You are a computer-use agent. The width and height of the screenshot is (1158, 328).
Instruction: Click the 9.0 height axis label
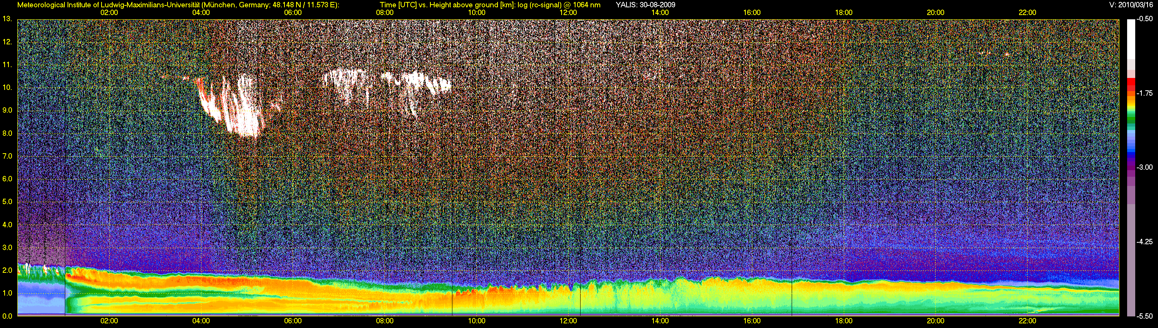(7, 110)
